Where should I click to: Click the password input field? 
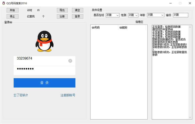pos(44,70)
